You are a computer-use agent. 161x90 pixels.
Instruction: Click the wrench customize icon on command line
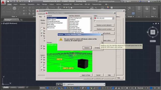[x=61, y=84]
